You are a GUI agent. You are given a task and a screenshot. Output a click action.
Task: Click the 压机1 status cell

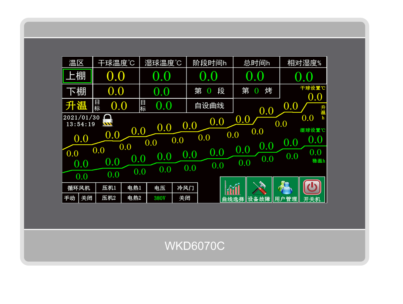[x=109, y=188]
